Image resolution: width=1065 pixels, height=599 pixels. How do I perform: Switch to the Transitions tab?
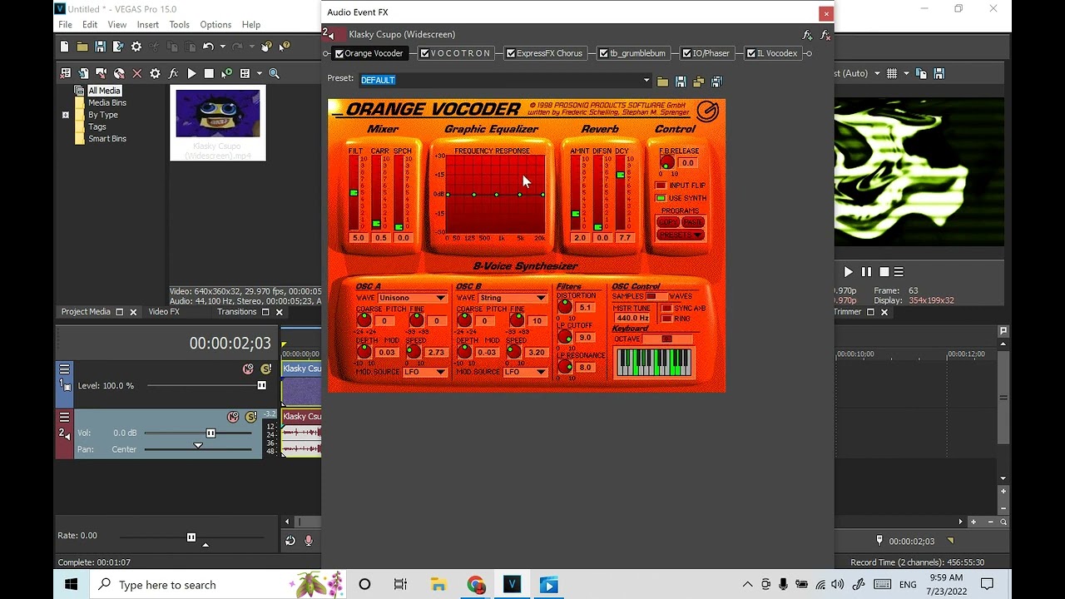coord(236,312)
